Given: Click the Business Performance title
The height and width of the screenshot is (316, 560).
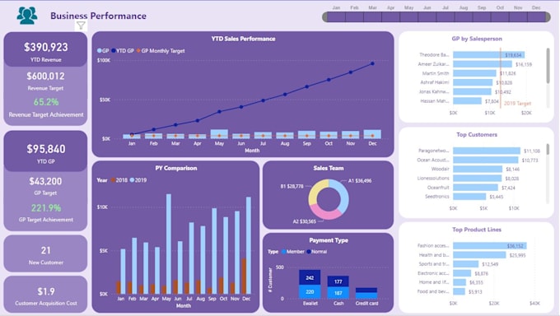Looking at the screenshot, I should coord(98,16).
